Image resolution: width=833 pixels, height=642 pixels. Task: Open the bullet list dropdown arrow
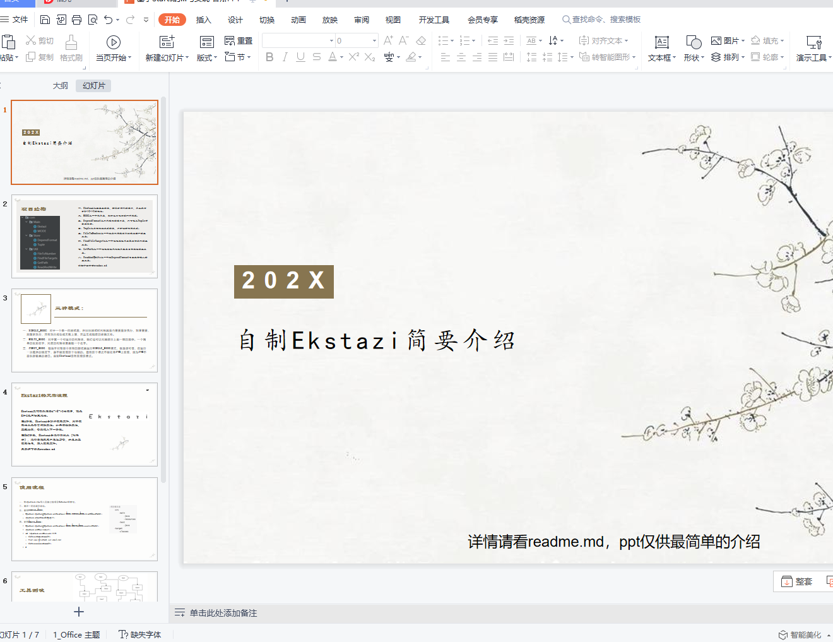(452, 40)
